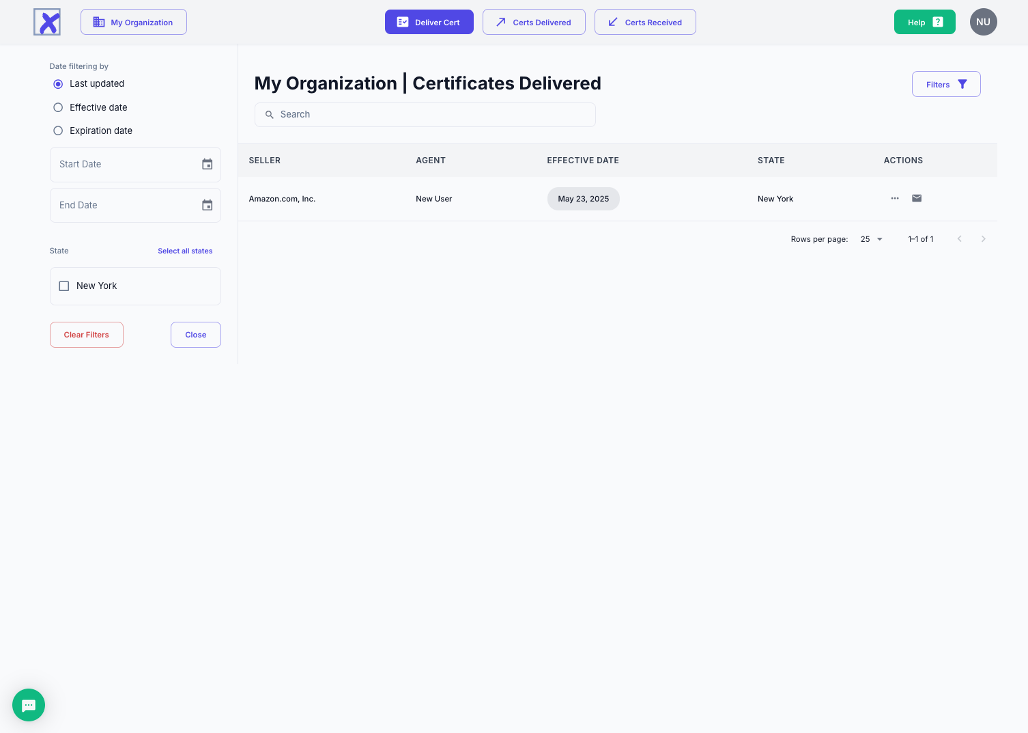
Task: Click the app logo icon
Action: (x=47, y=22)
